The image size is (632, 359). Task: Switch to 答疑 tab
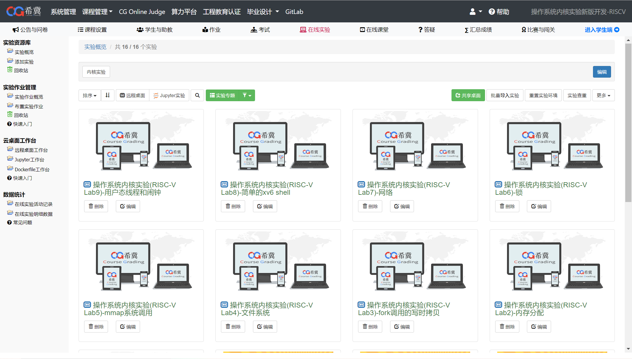[427, 30]
